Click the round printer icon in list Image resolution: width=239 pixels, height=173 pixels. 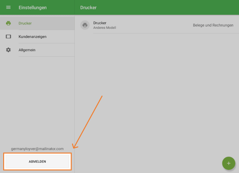(85, 25)
